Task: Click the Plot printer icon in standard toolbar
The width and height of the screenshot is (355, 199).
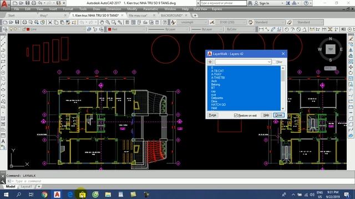Action: (24, 22)
